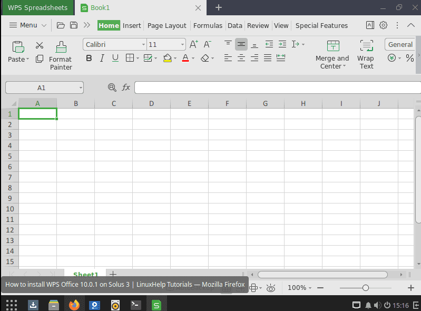Click the Copy icon below scissors
This screenshot has width=421, height=311.
coord(40,59)
